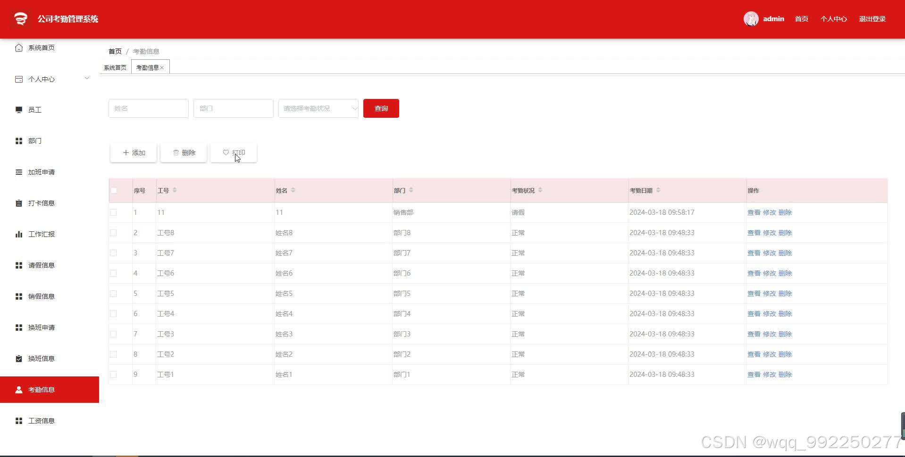Click the 换班信息 checklist icon in sidebar
Viewport: 905px width, 457px height.
point(19,359)
